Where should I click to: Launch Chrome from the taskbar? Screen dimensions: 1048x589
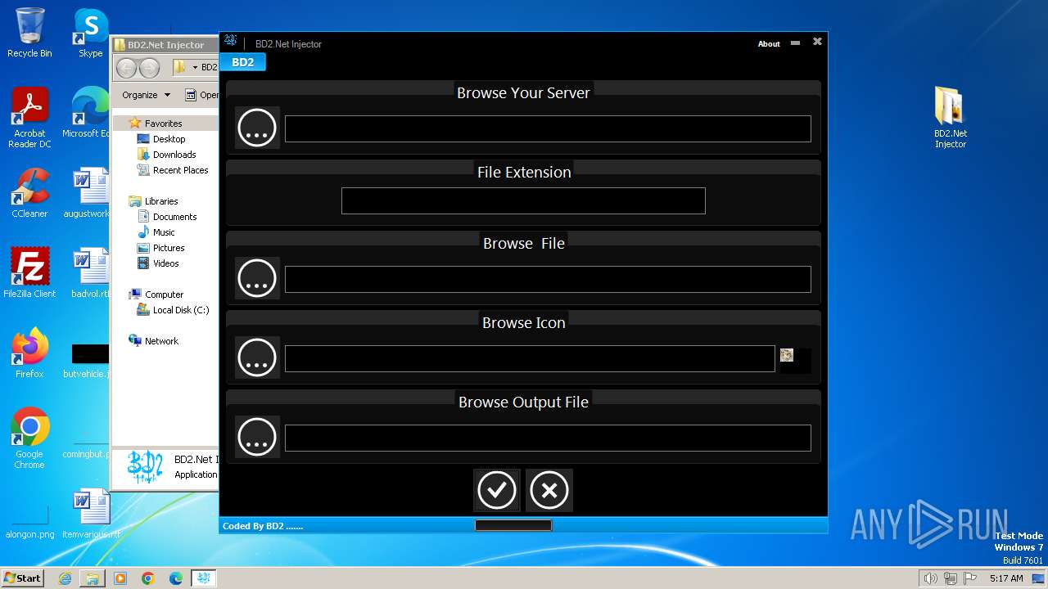[148, 578]
